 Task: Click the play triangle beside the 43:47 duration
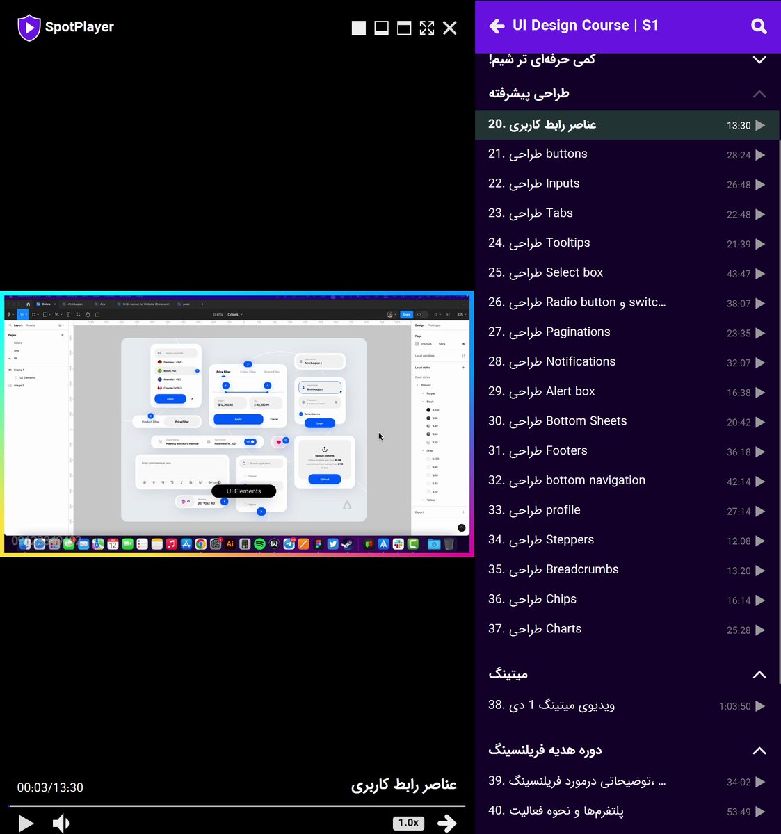760,274
